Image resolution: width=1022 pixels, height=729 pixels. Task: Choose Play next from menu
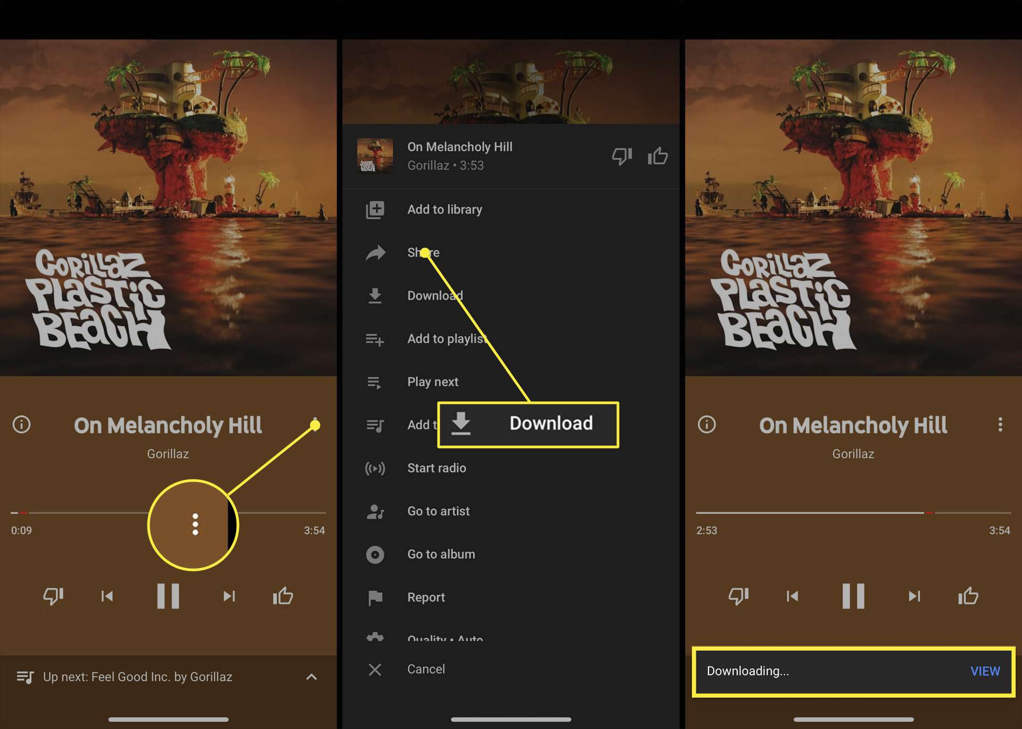click(x=511, y=382)
